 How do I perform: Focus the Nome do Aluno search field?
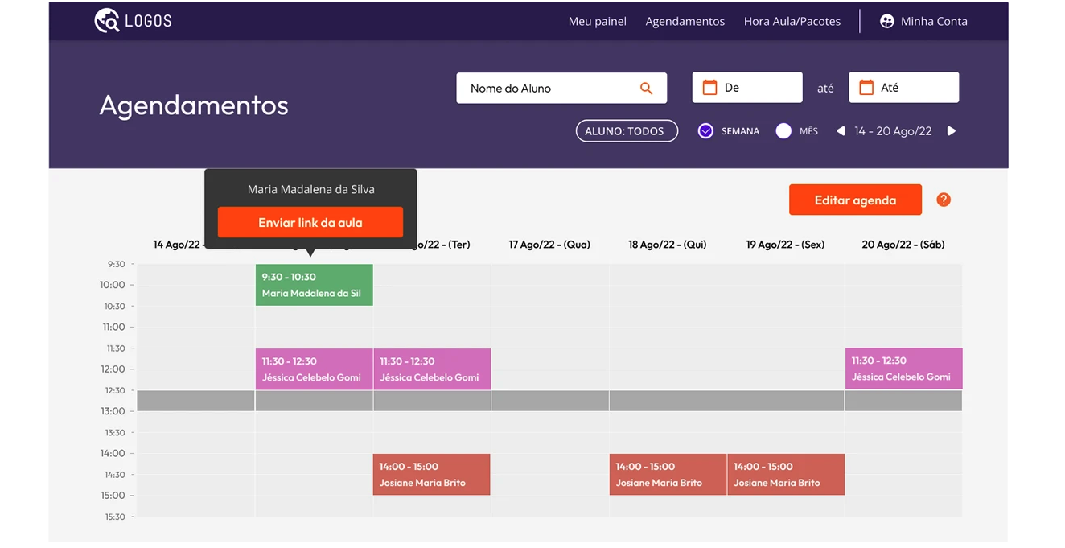point(561,89)
